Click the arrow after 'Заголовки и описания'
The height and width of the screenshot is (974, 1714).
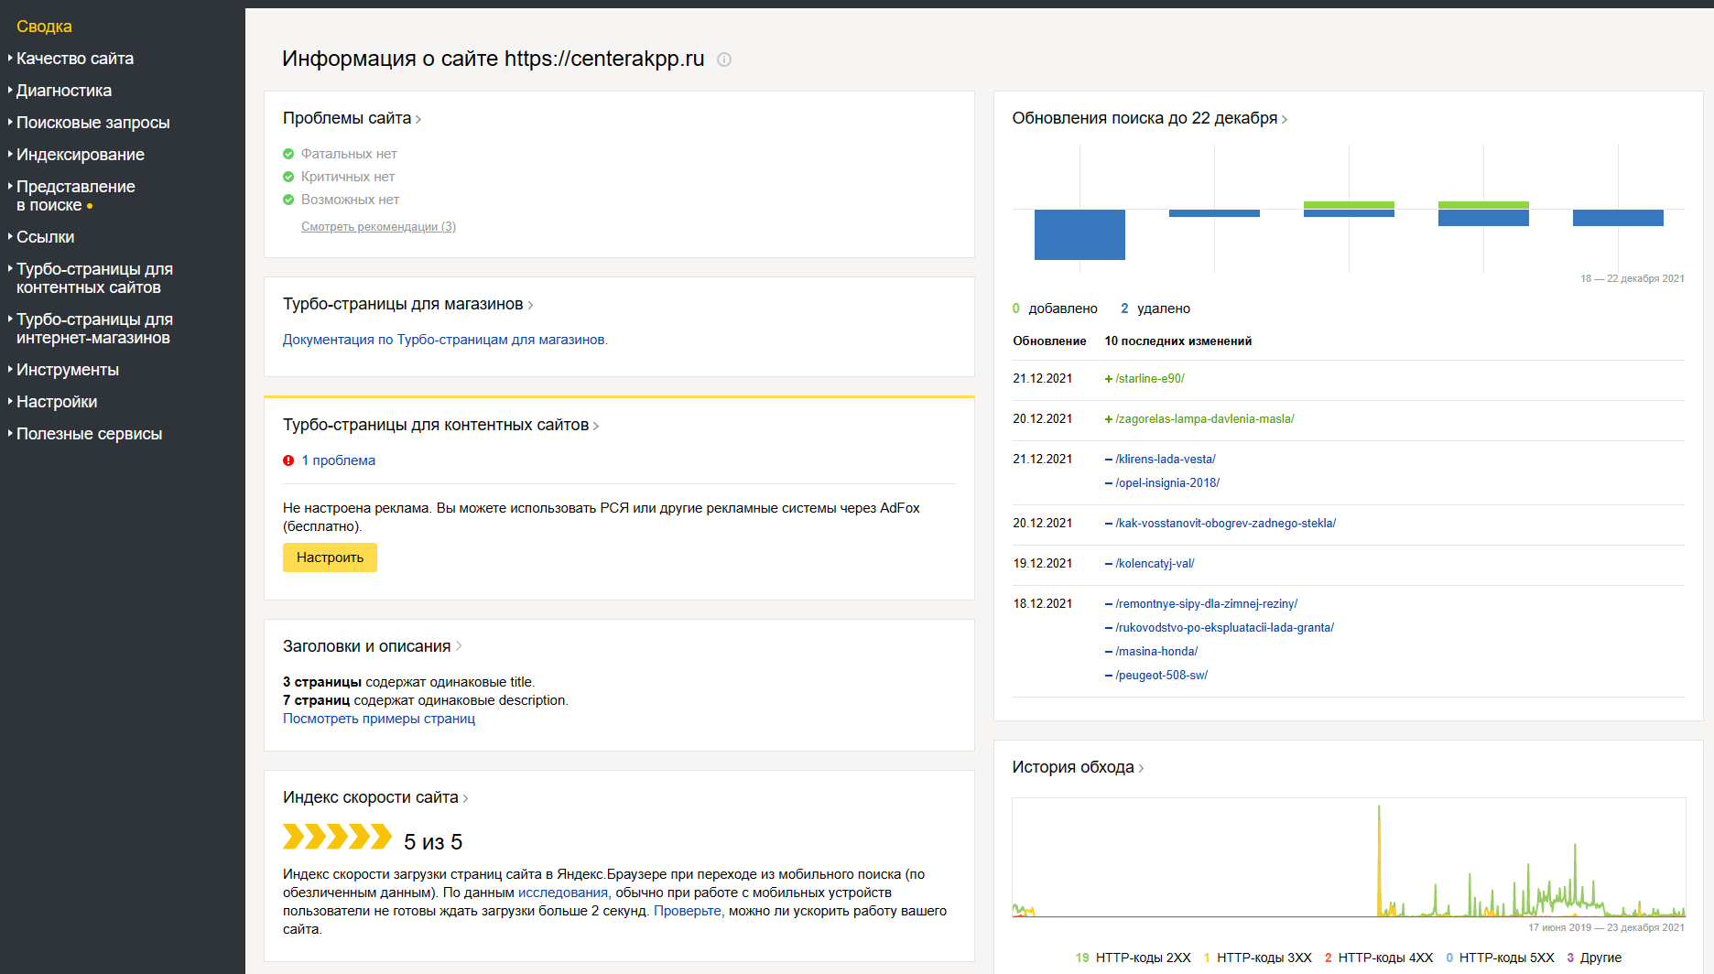pos(459,646)
